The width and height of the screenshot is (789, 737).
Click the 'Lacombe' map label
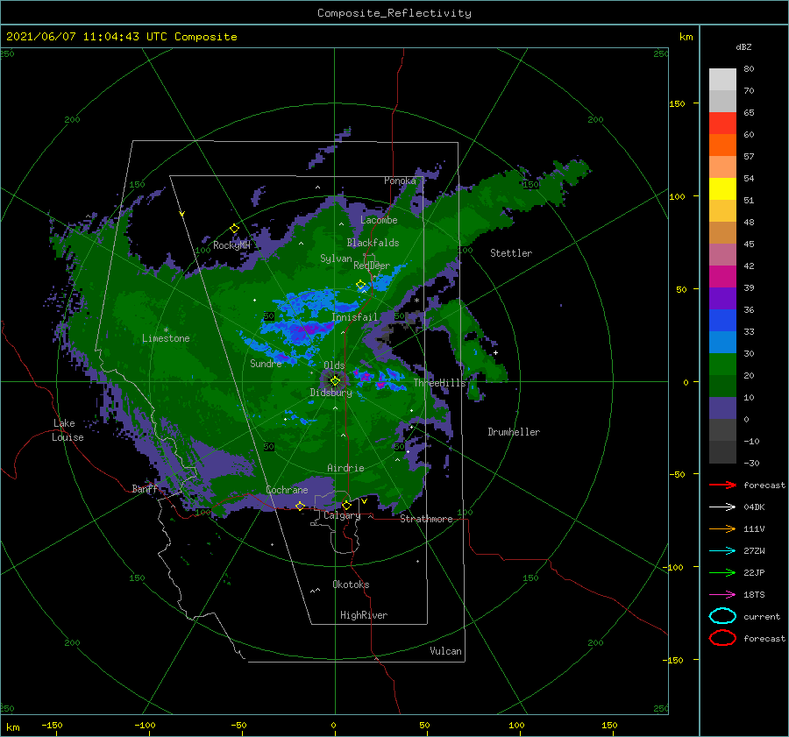click(379, 220)
